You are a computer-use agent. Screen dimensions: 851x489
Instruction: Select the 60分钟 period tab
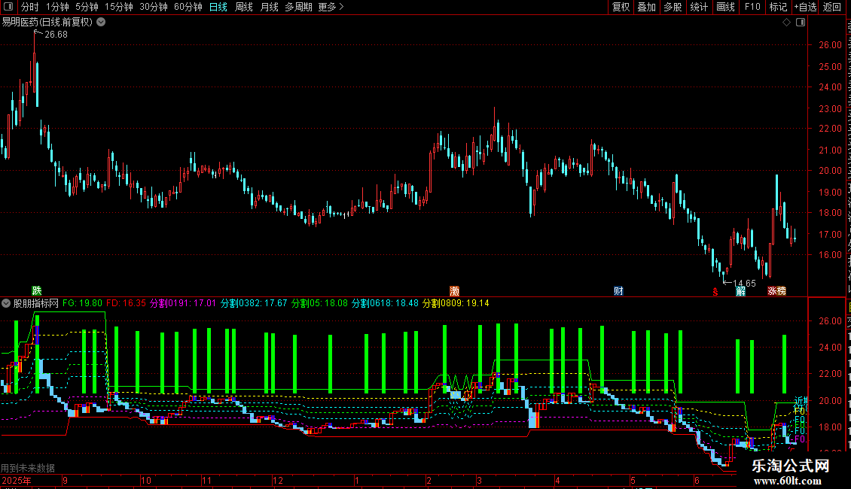[x=188, y=7]
